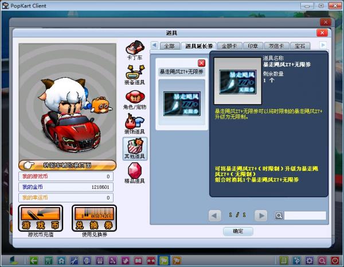Image resolution: width=344 pixels, height=267 pixels.
Task: Click the orange flag icon in bottom toolbar
Action: tap(177, 261)
